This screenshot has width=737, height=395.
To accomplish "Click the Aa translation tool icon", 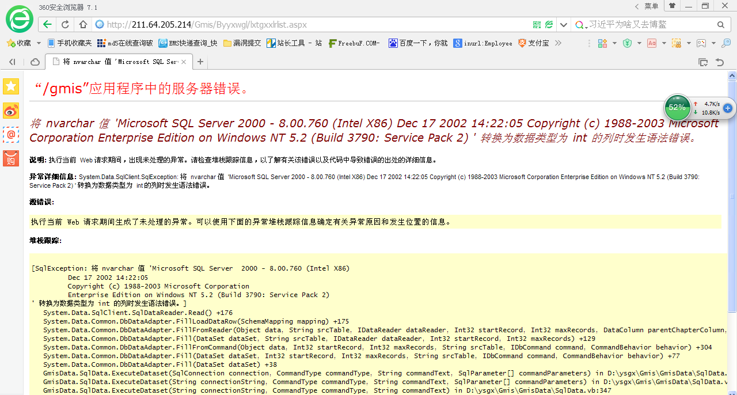I will 652,43.
